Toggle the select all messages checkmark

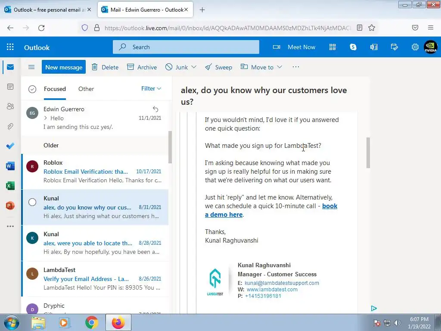(x=32, y=89)
